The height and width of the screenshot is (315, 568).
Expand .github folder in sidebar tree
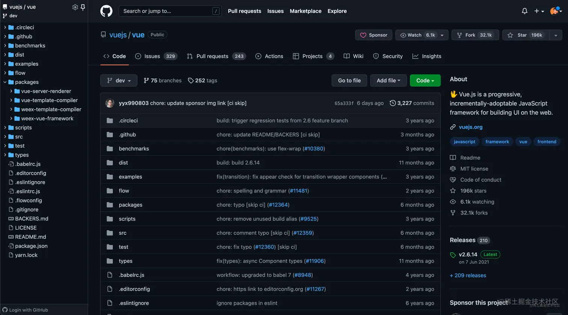5,36
